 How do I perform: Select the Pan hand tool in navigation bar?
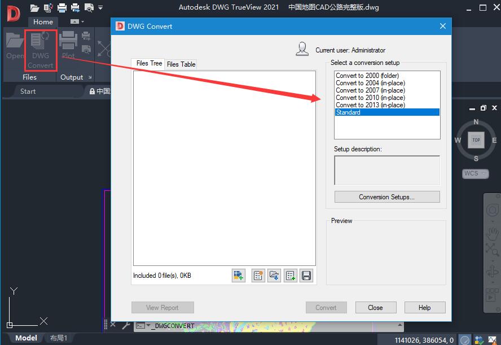tap(493, 234)
